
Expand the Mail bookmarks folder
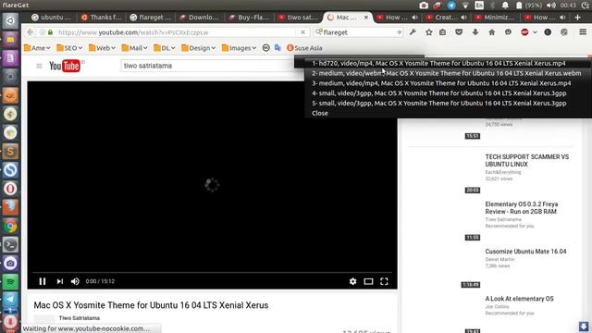[134, 48]
